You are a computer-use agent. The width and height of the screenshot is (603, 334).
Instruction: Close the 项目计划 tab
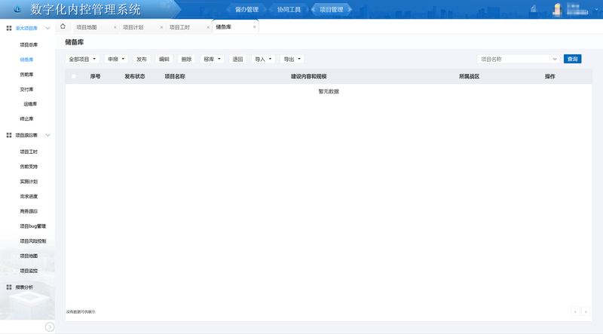pos(161,27)
